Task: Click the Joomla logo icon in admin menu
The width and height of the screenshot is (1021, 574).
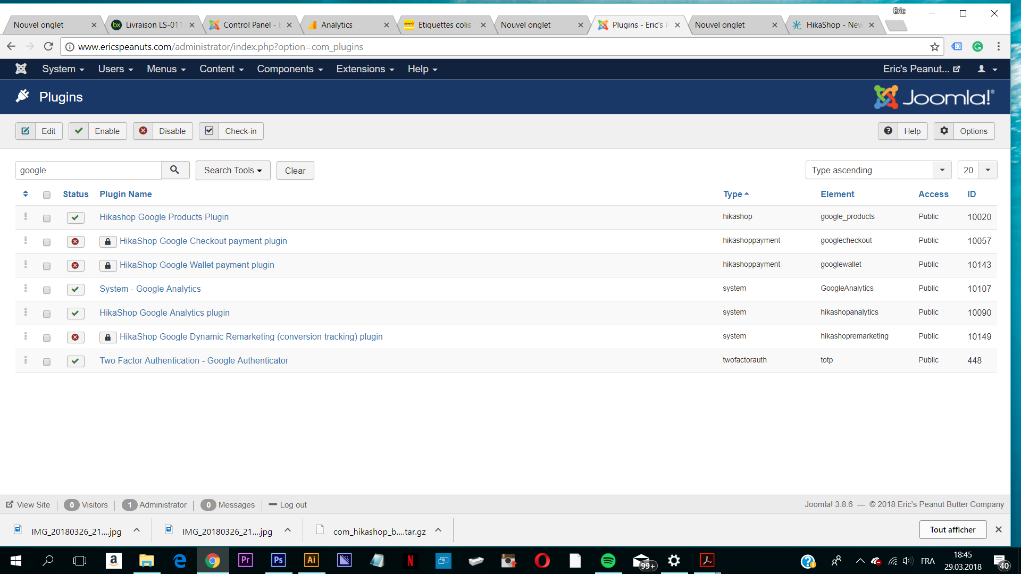Action: [21, 69]
